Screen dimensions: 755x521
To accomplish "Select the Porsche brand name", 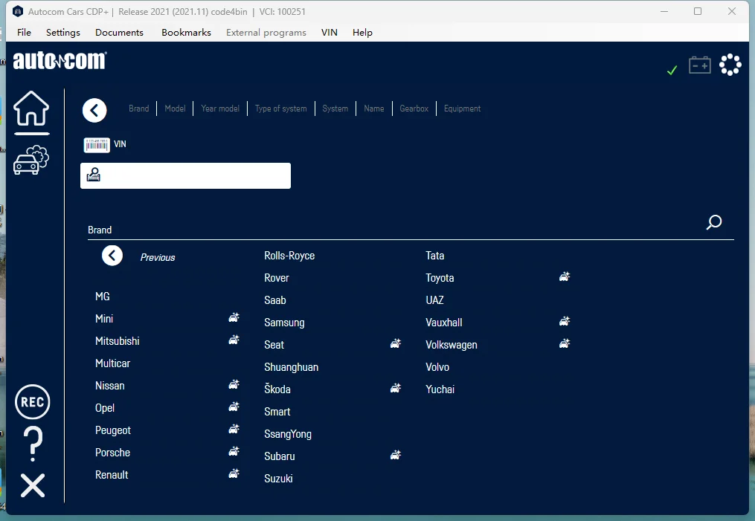I will [x=112, y=453].
